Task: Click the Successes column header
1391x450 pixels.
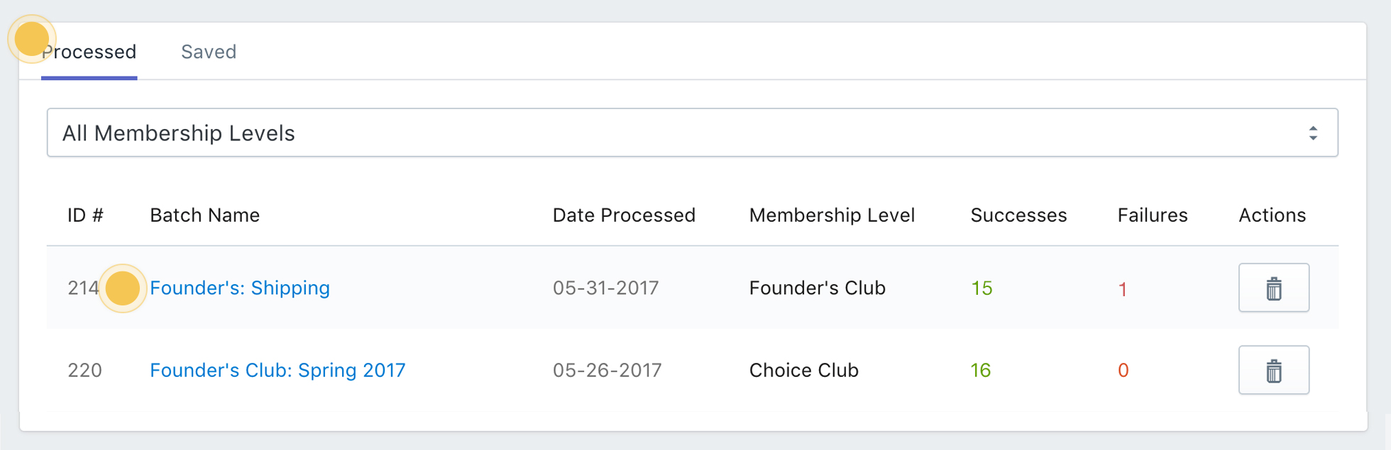Action: coord(1018,215)
